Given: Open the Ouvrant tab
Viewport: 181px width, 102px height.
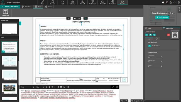Looking at the screenshot, I should 53,3.
